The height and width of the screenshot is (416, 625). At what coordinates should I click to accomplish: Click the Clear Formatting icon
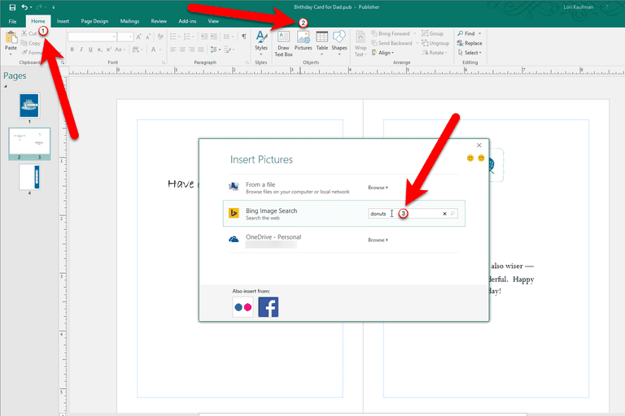(x=160, y=37)
